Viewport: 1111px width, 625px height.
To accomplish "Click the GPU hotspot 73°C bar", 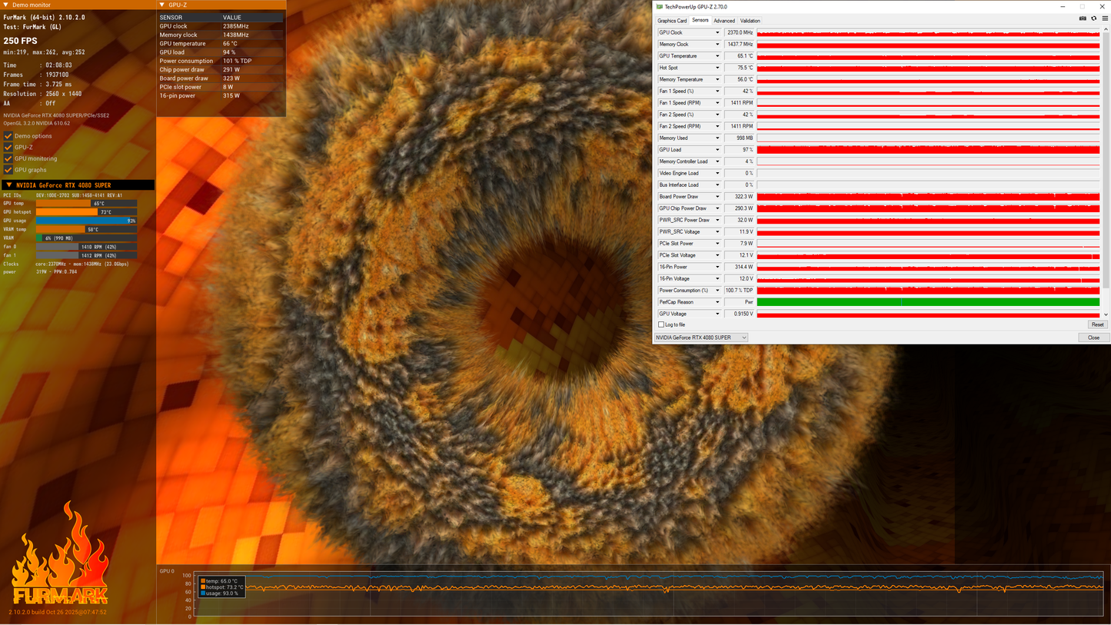I will (86, 212).
